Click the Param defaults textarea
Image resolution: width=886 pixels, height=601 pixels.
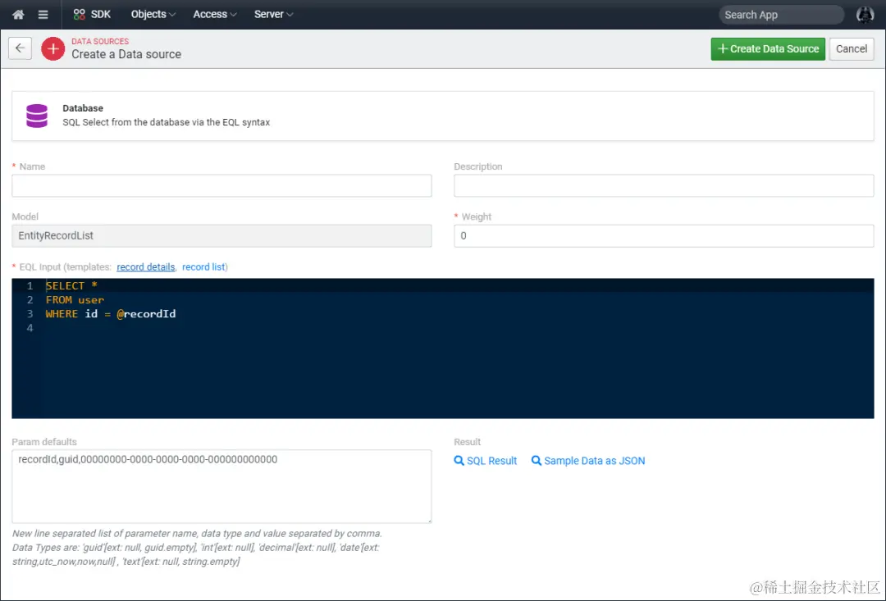tap(221, 486)
